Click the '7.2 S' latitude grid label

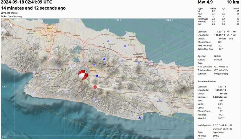click(4, 87)
